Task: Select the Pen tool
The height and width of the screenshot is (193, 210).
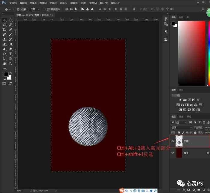Action: coord(4,54)
